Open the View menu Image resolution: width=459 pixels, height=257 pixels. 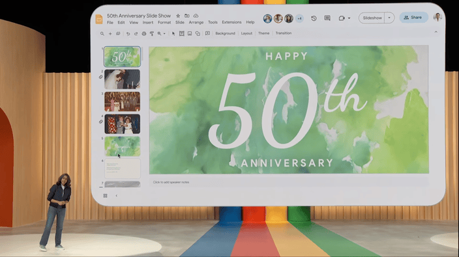point(134,23)
